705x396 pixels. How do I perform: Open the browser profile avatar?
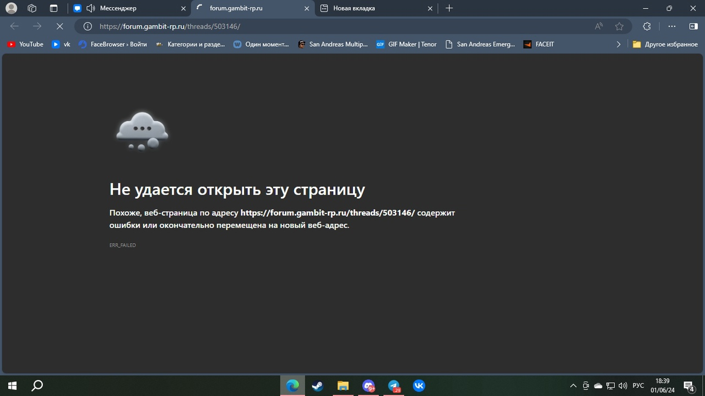point(11,8)
